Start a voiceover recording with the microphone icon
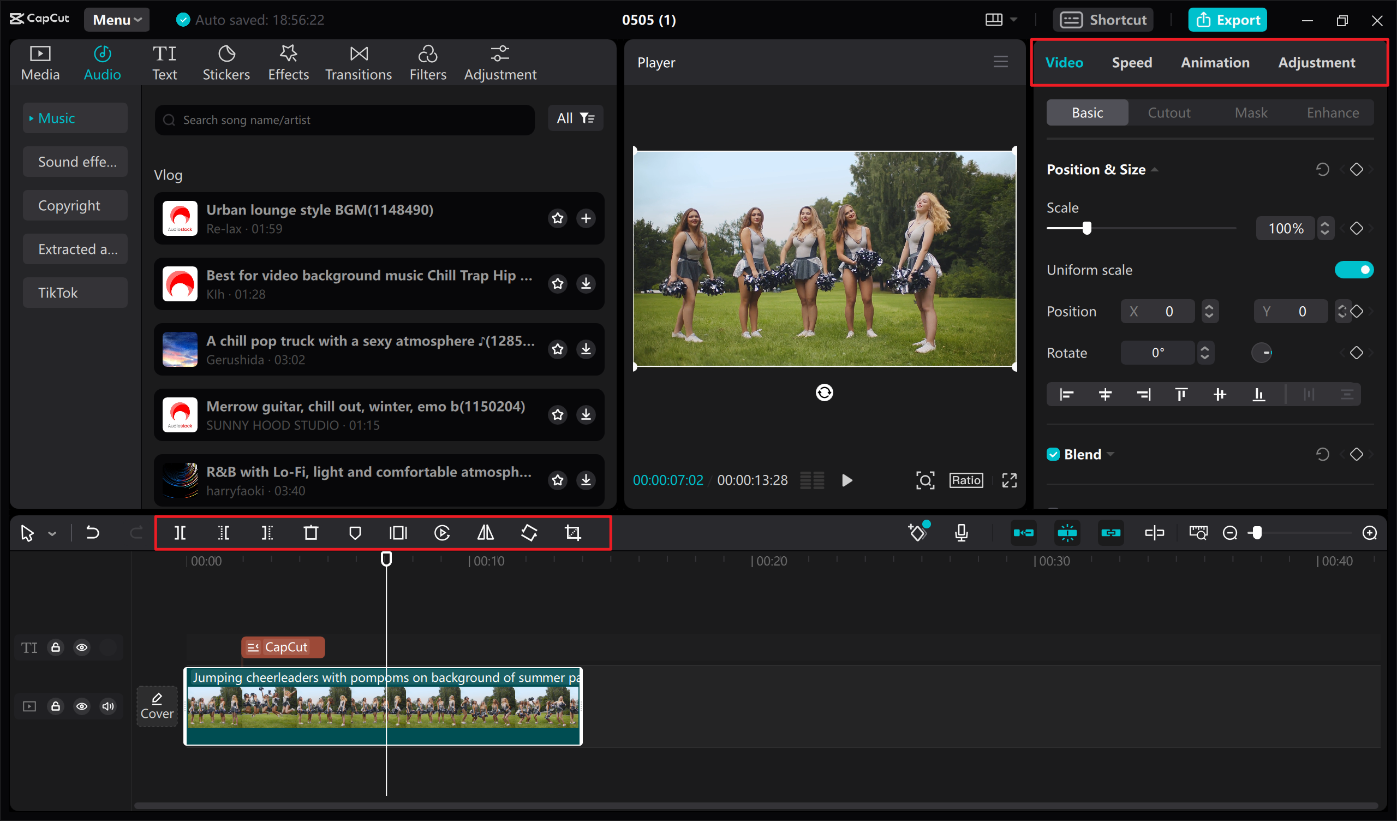The image size is (1397, 821). point(961,533)
